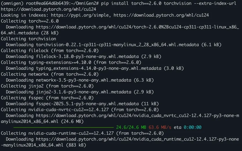Click the cu124 extra-index URL on line two
The width and height of the screenshot is (242, 151).
click(x=49, y=9)
